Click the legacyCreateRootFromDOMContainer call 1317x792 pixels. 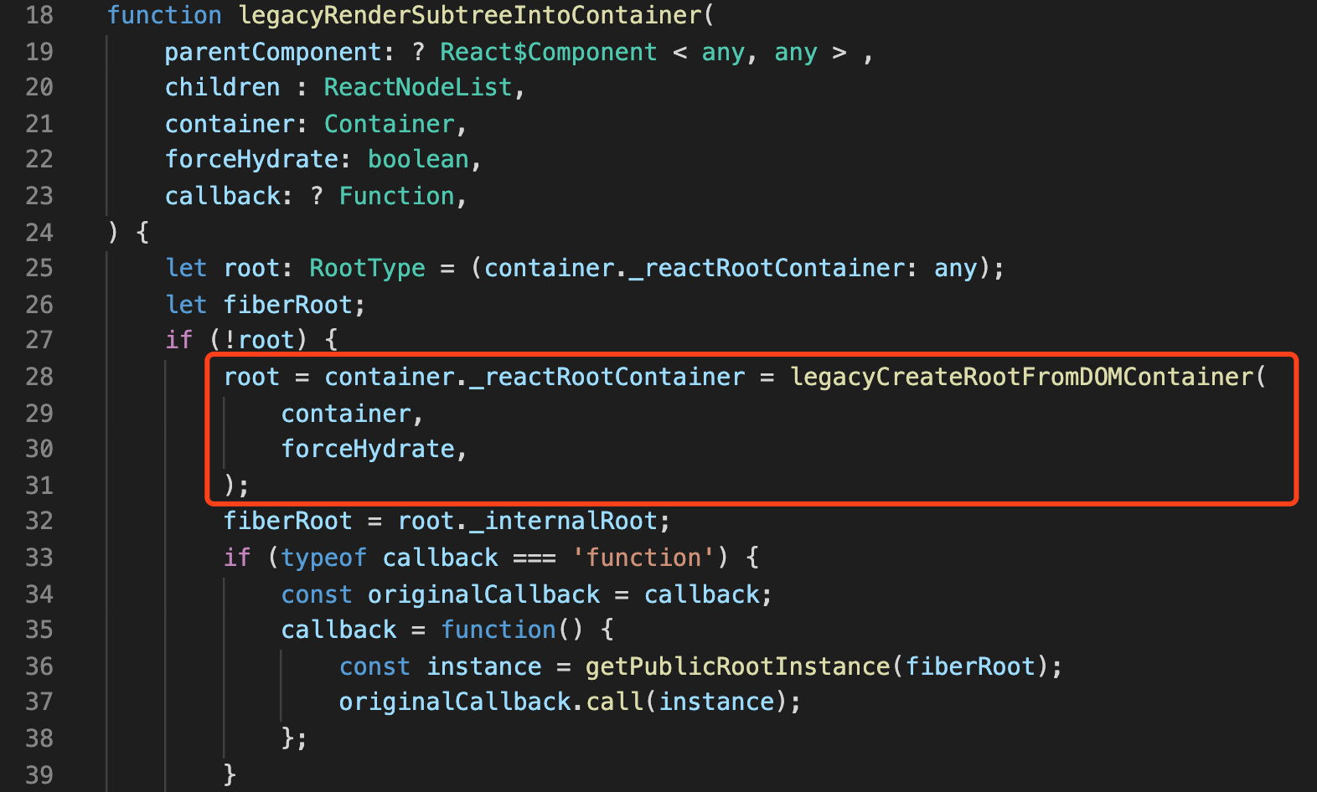pos(1022,377)
